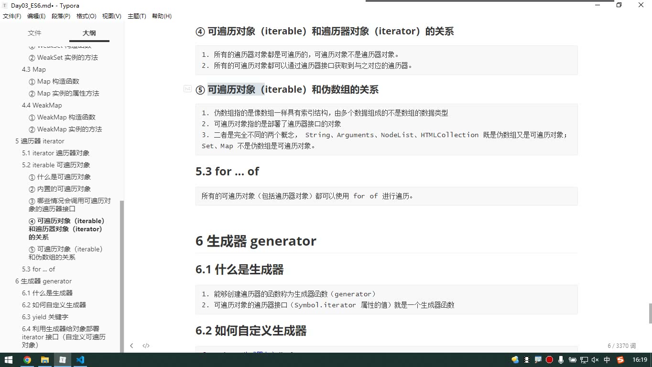The image size is (652, 367).
Task: Go to outline item 6 生成器 generator
Action: click(x=43, y=281)
